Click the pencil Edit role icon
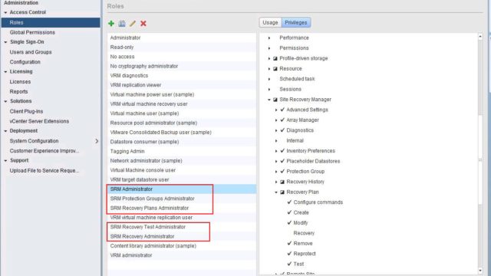 [x=133, y=24]
